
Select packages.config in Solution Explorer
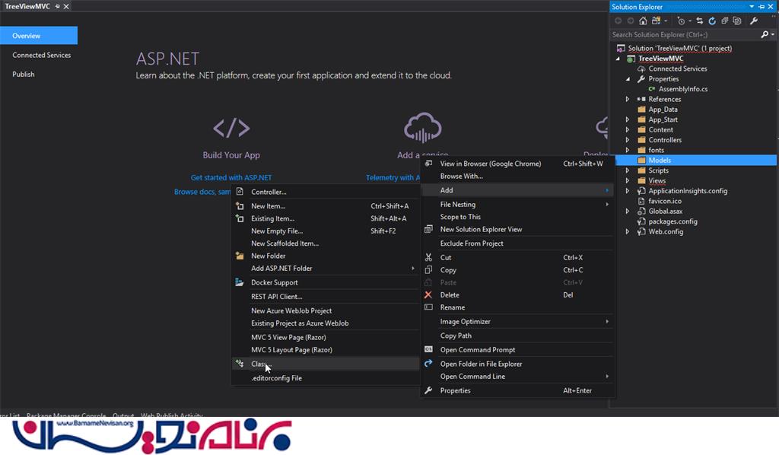point(672,221)
